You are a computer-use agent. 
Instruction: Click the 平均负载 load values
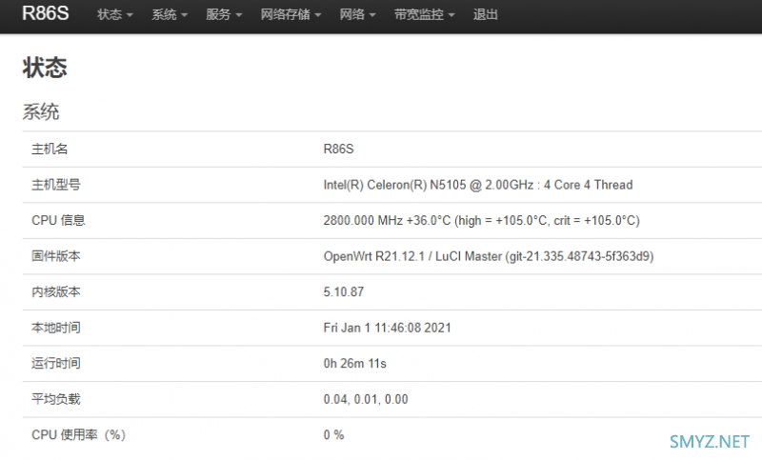coord(365,399)
